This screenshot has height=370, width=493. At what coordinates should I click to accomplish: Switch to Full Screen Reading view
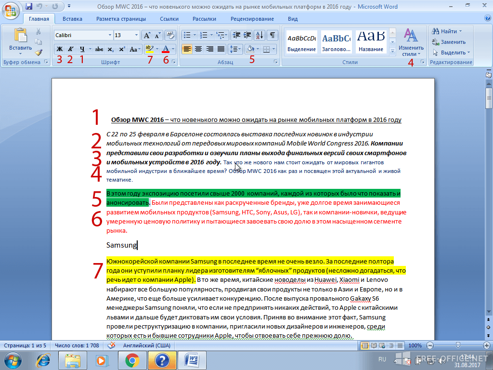[x=374, y=345]
